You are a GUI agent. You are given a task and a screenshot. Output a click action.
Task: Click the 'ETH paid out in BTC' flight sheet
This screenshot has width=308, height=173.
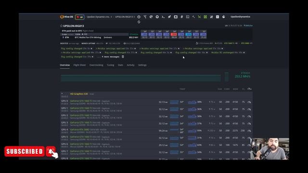(x=72, y=31)
